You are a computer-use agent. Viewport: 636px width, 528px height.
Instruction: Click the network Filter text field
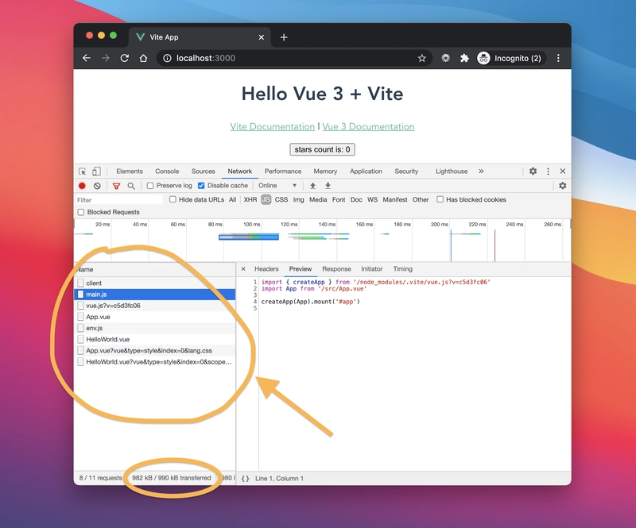(118, 200)
